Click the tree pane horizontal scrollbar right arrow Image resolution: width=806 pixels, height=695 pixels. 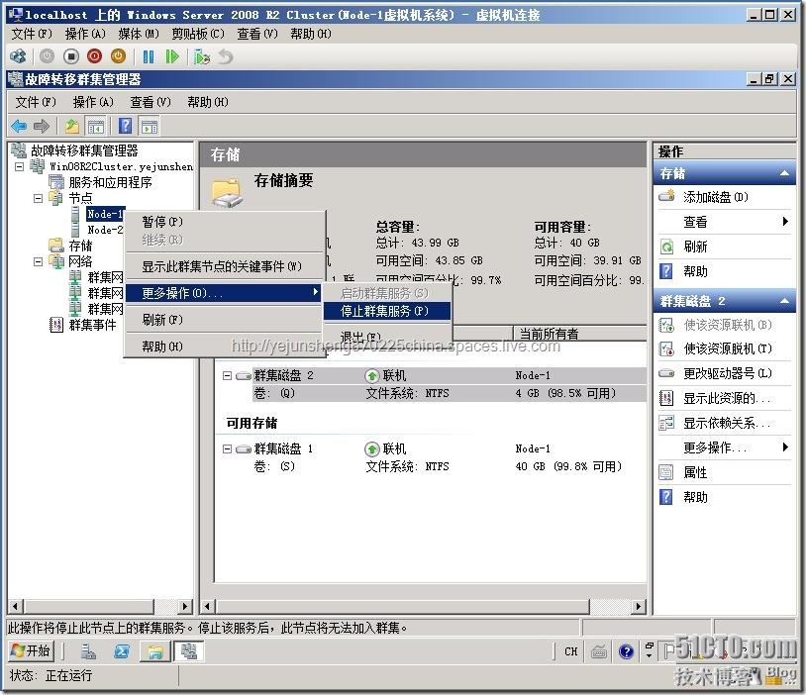click(185, 607)
